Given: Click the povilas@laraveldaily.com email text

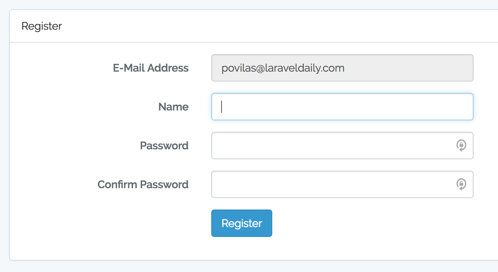Looking at the screenshot, I should point(283,68).
